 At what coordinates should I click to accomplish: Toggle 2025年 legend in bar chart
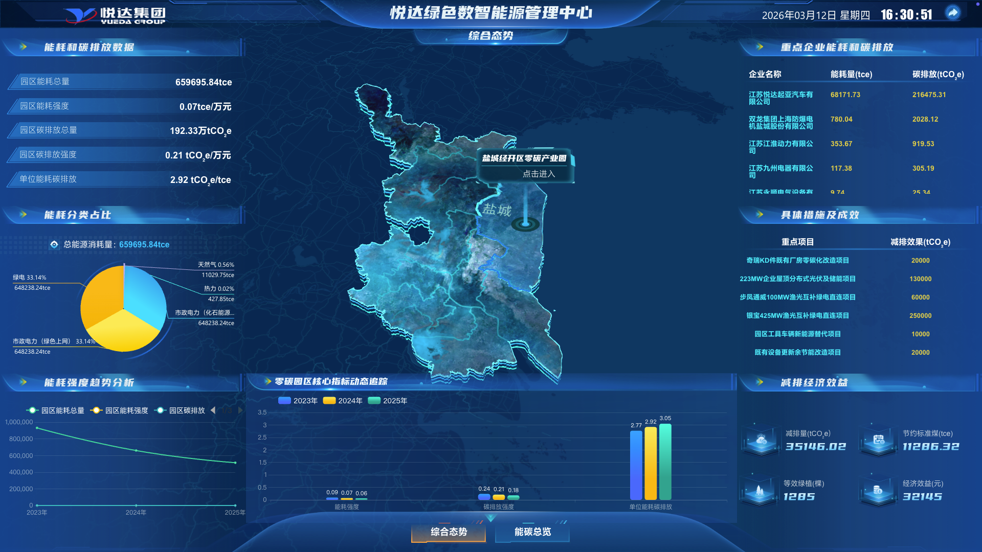[x=388, y=401]
